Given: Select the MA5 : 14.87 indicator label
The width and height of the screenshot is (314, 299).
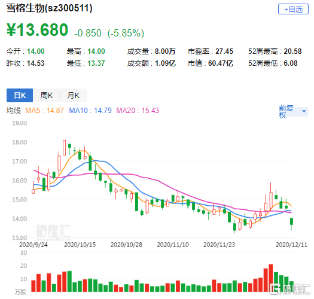Looking at the screenshot, I should click(x=44, y=111).
